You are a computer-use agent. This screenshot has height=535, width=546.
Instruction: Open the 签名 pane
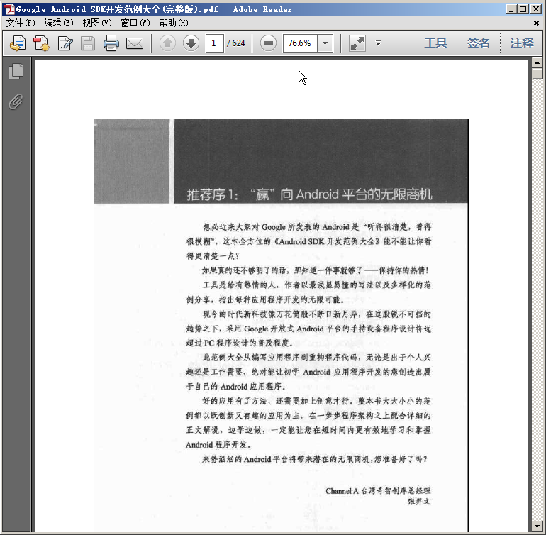tap(479, 43)
